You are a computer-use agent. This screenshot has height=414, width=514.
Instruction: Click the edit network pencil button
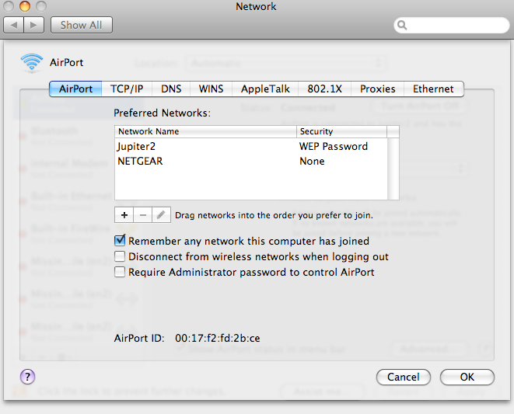pyautogui.click(x=161, y=214)
